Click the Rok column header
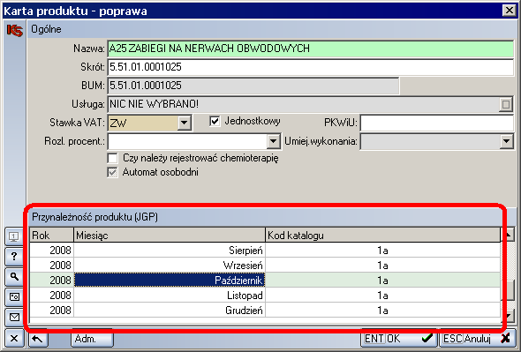This screenshot has width=521, height=352. pyautogui.click(x=51, y=236)
